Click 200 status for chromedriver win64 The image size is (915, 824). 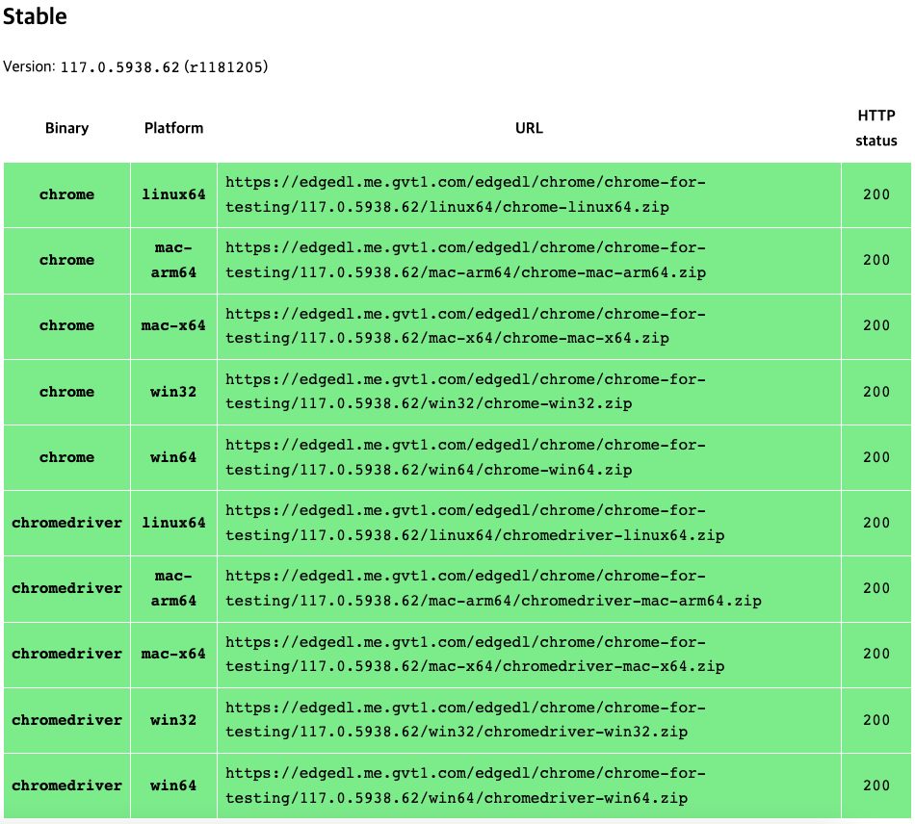[x=876, y=785]
